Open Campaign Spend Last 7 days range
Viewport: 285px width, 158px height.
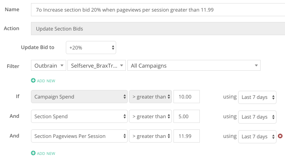point(257,97)
